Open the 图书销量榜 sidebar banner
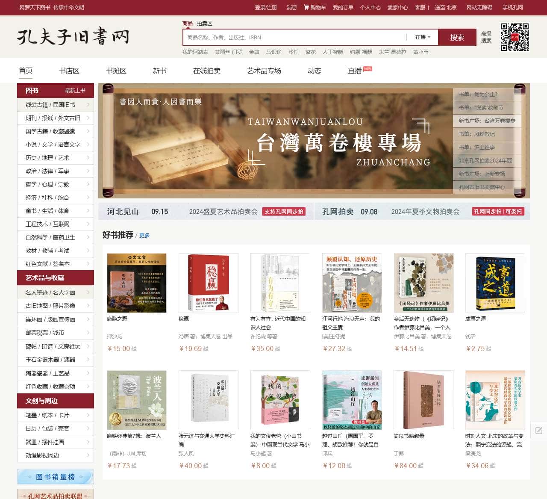Image resolution: width=547 pixels, height=499 pixels. [x=56, y=477]
